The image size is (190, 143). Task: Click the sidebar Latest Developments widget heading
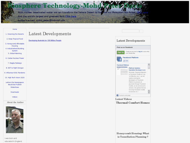pos(131,41)
